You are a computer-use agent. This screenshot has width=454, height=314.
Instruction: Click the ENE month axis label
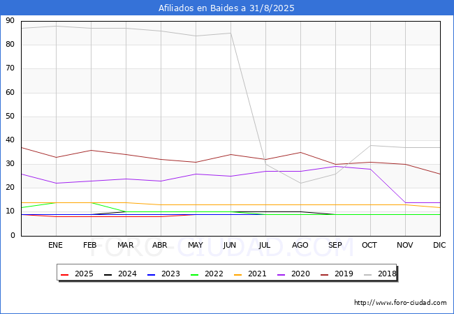pyautogui.click(x=56, y=246)
